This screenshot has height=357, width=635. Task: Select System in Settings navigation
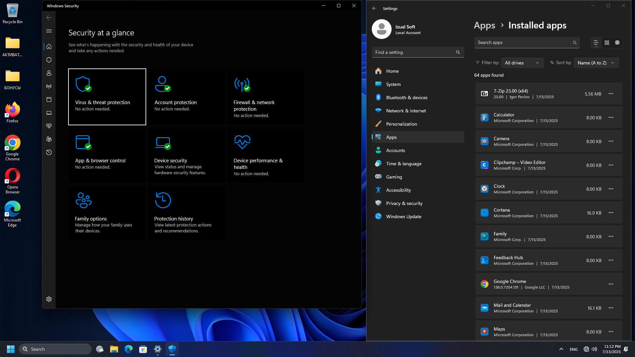(418, 84)
